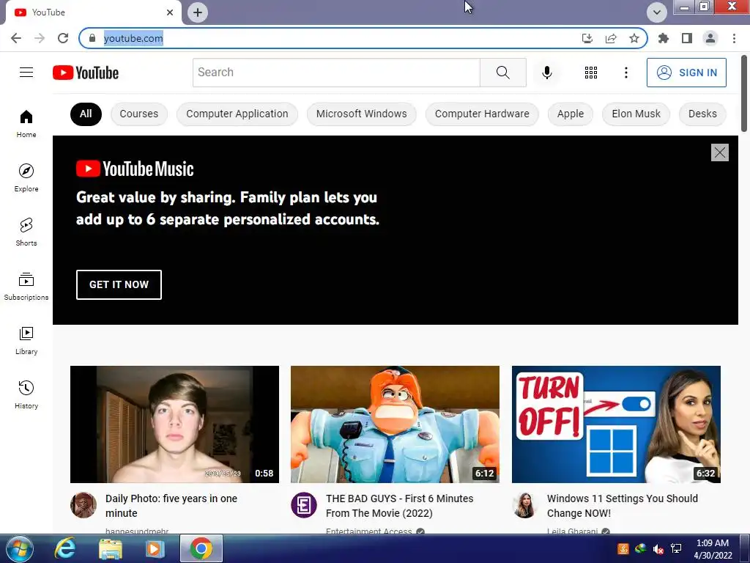Bookmark this page with the star icon
750x563 pixels.
pos(634,38)
